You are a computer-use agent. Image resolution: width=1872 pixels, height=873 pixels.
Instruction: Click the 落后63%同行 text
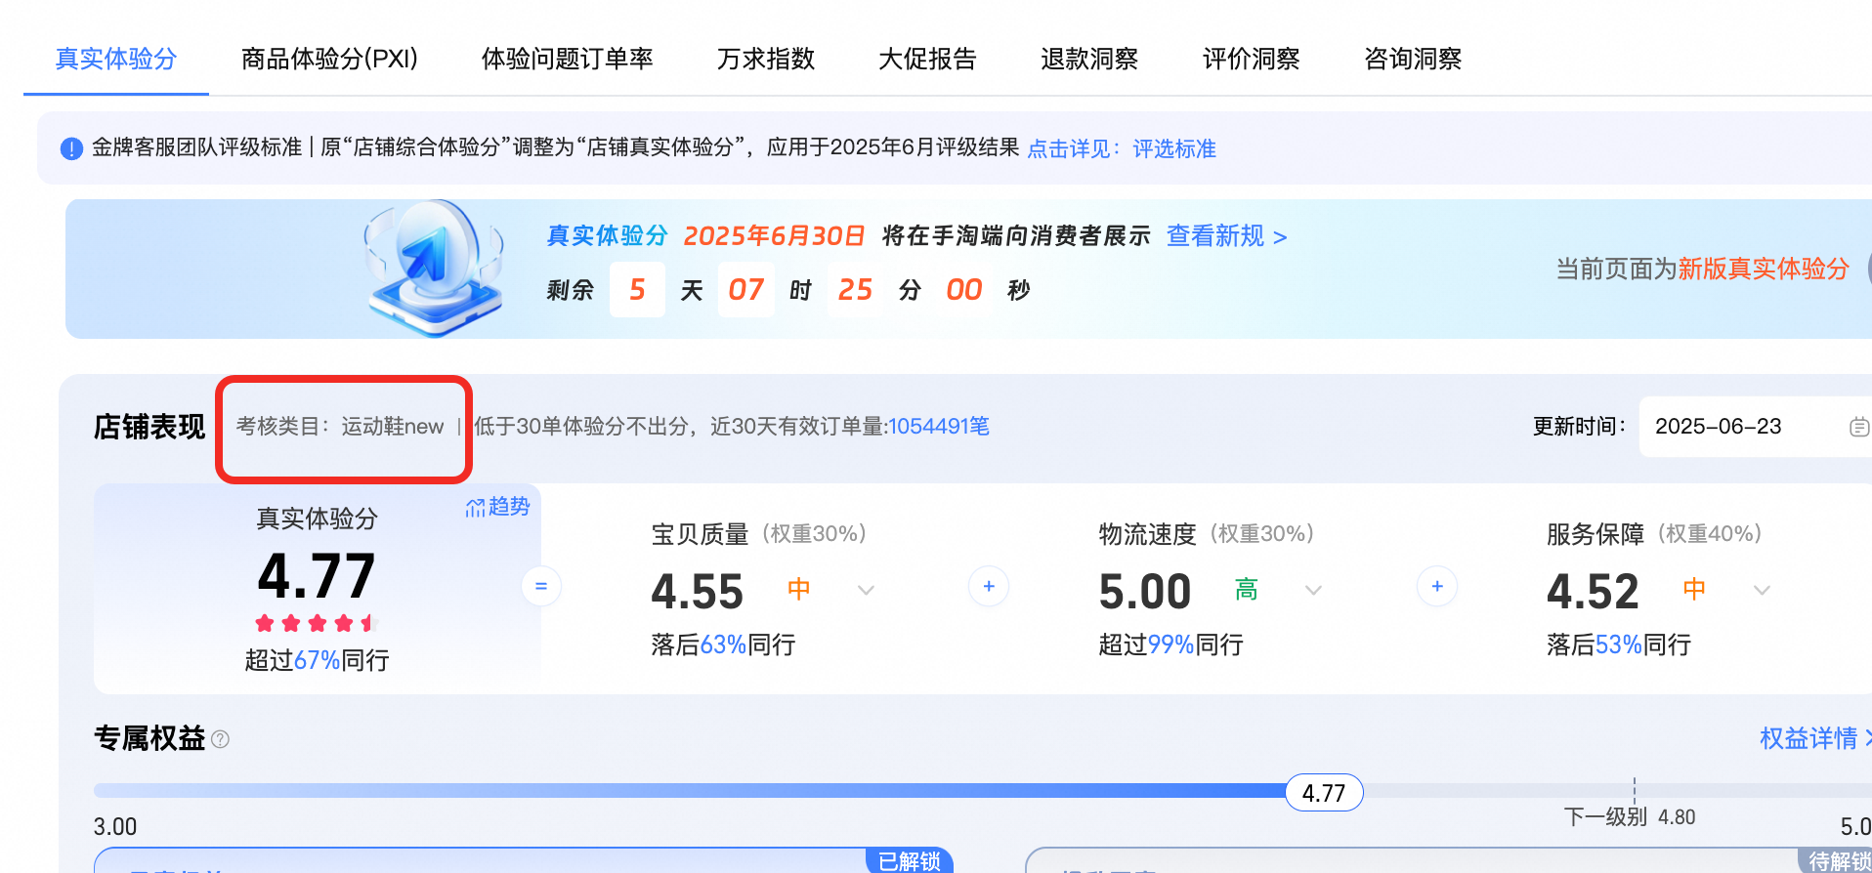(x=723, y=644)
